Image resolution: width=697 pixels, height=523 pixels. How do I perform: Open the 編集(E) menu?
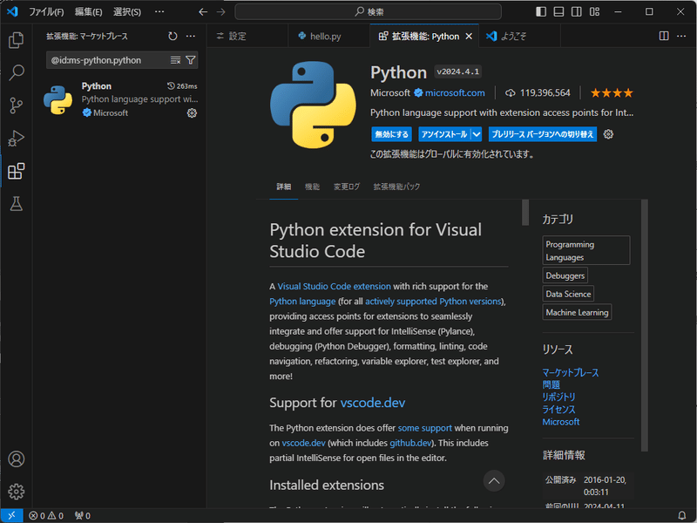[89, 12]
